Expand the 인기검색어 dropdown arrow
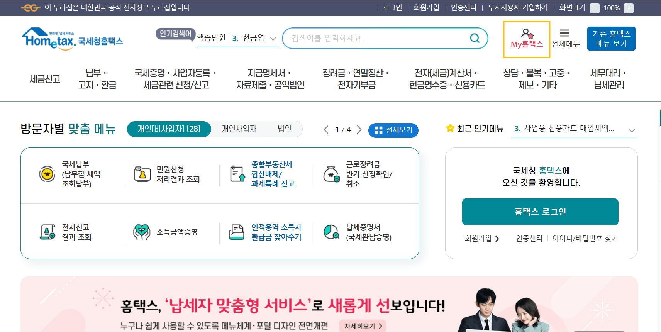 [x=273, y=39]
